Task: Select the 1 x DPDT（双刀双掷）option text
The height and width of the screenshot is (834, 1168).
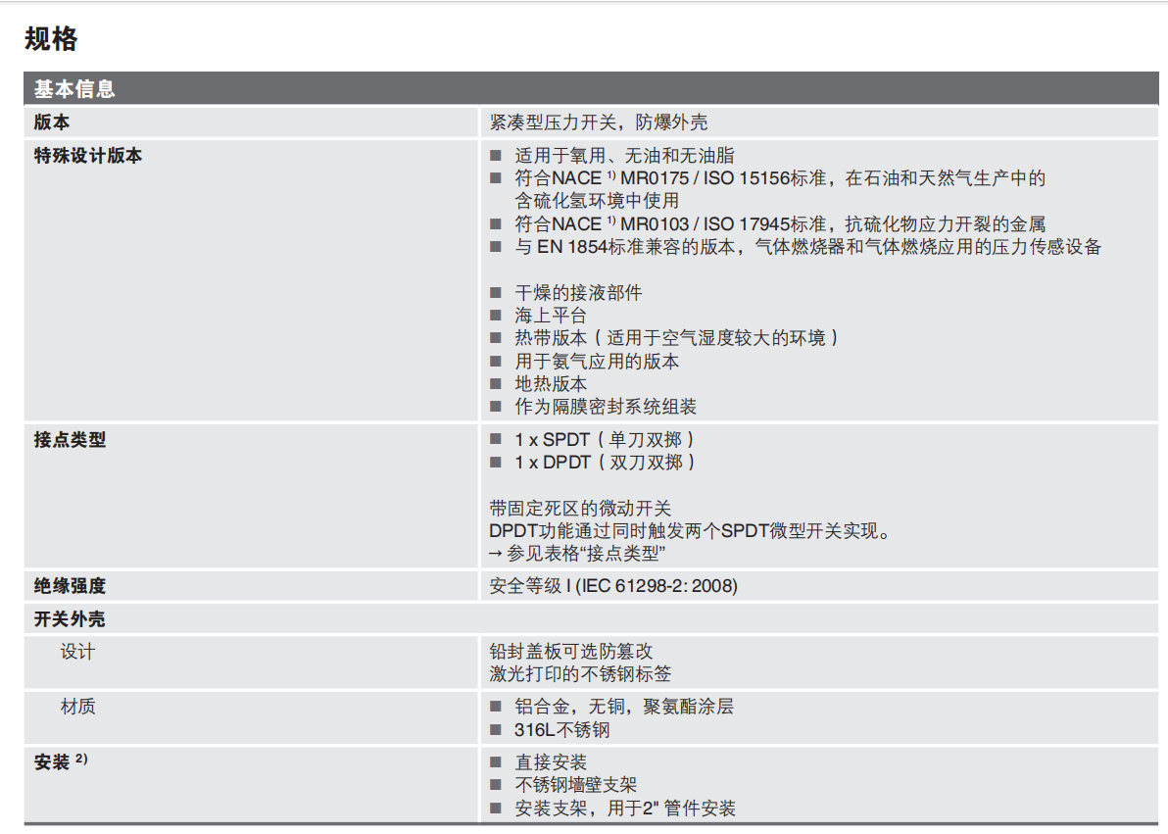Action: click(605, 463)
